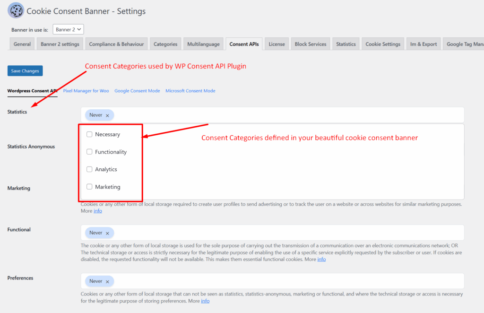Click the Banner in use label
This screenshot has height=313, width=484.
point(30,30)
